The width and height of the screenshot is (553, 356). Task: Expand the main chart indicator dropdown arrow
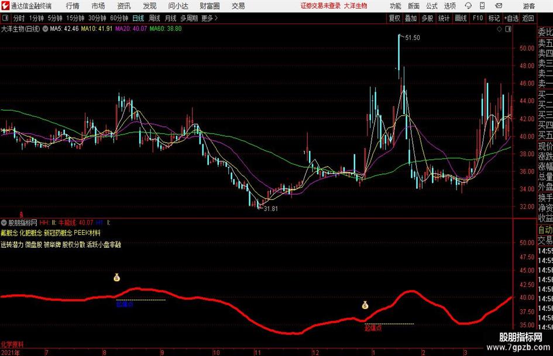pyautogui.click(x=45, y=29)
